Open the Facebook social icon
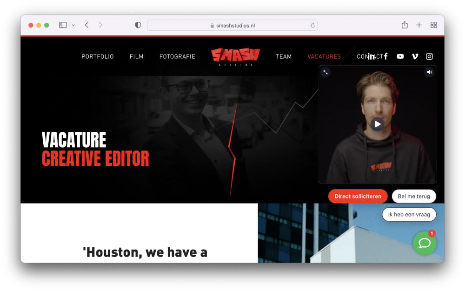465x292 pixels. coord(385,56)
